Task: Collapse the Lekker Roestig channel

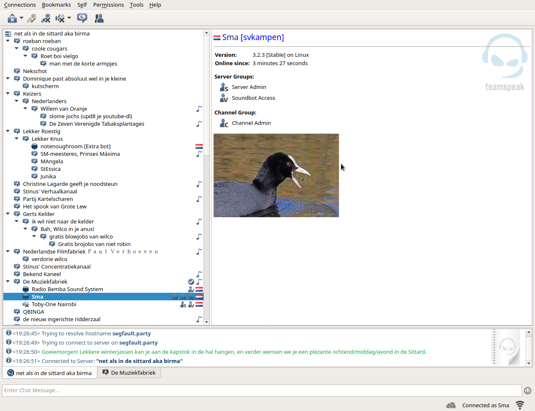Action: click(8, 131)
